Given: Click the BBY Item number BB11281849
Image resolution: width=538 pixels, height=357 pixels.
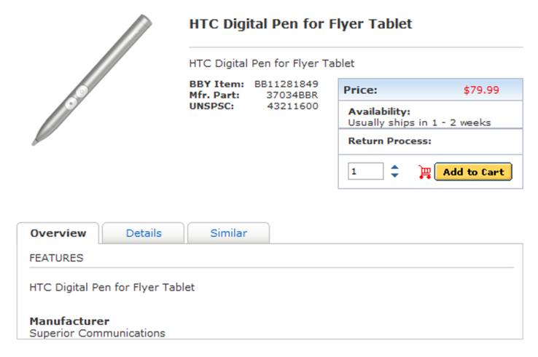Looking at the screenshot, I should [x=286, y=84].
